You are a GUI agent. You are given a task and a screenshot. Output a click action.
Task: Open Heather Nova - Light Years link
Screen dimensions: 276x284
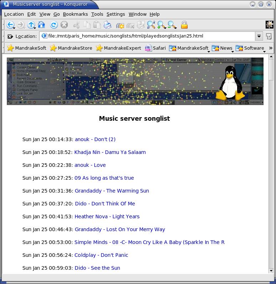pyautogui.click(x=107, y=216)
